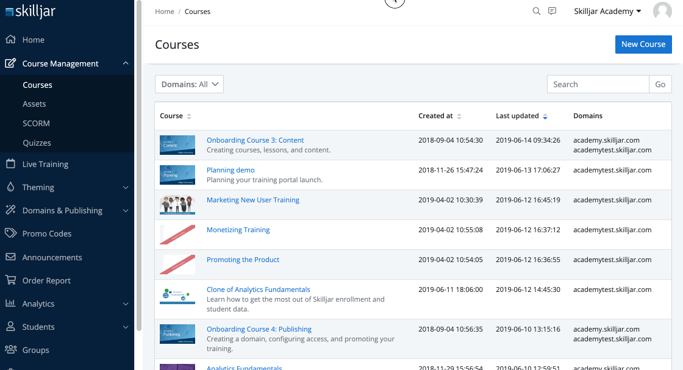Click the sidebar vertical scrollbar
This screenshot has width=683, height=370.
coord(138,165)
